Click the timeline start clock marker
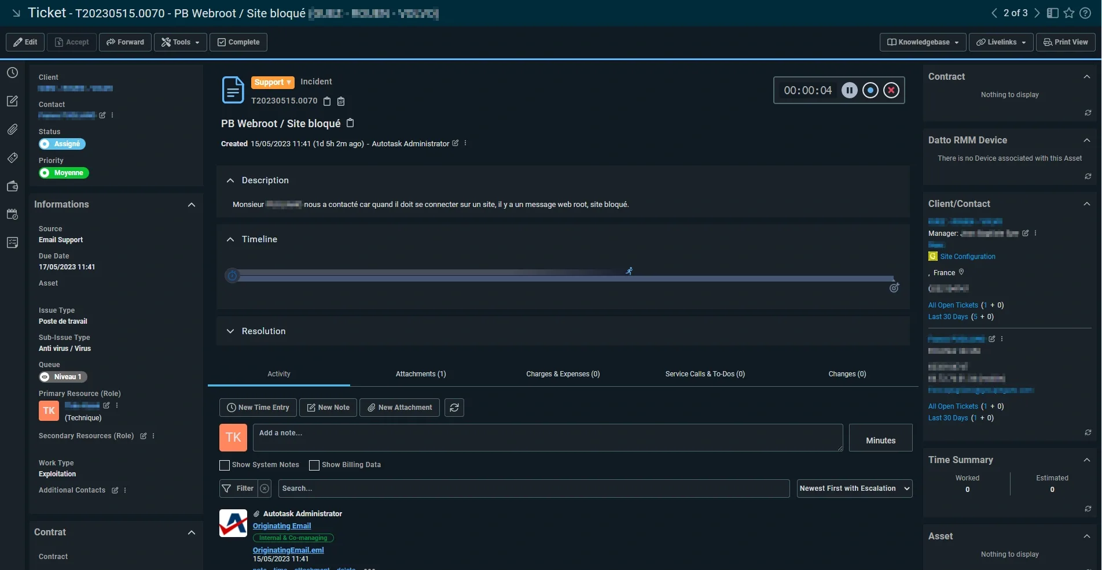The width and height of the screenshot is (1102, 570). point(232,276)
